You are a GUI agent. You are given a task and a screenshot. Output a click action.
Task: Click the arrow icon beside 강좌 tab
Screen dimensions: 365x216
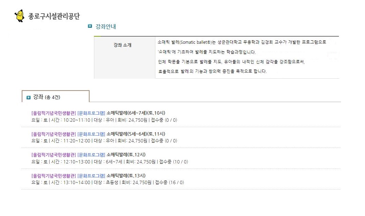28,98
